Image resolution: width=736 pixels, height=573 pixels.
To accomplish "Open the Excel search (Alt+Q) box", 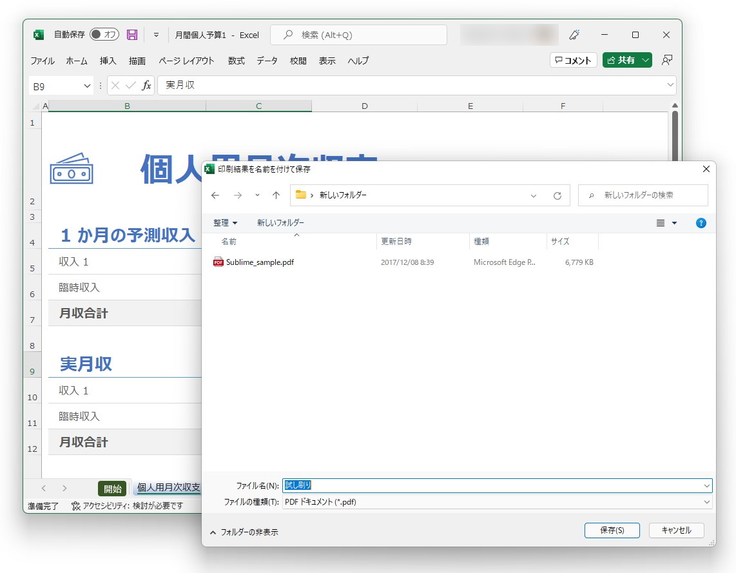I will [358, 34].
